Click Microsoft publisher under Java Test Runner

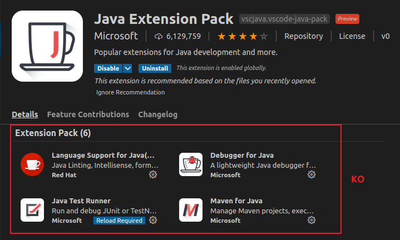[67, 221]
